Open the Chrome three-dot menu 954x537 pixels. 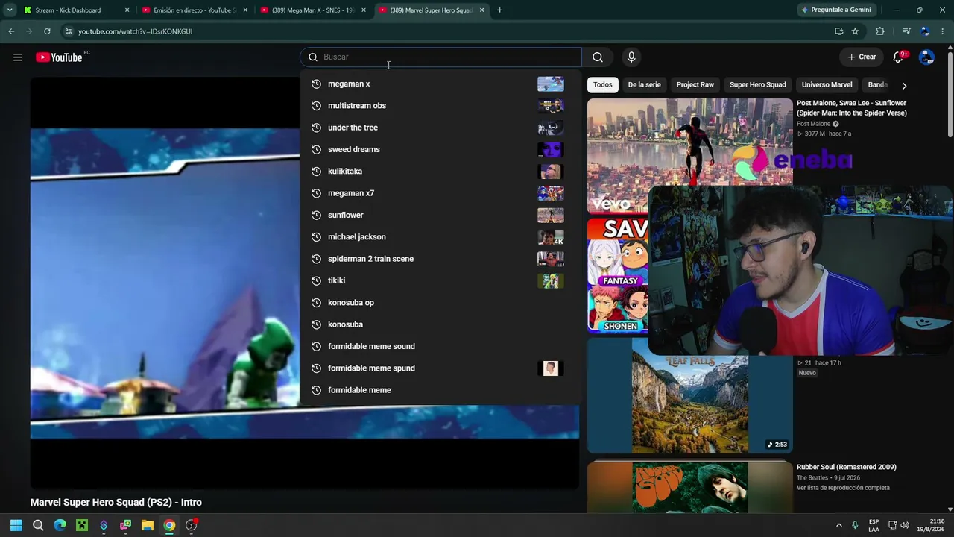pyautogui.click(x=943, y=31)
